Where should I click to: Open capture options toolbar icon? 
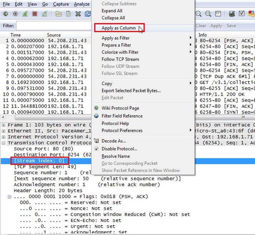(15, 14)
